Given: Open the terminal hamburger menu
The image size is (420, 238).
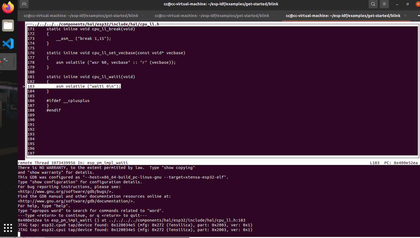Looking at the screenshot, I should pyautogui.click(x=384, y=4).
